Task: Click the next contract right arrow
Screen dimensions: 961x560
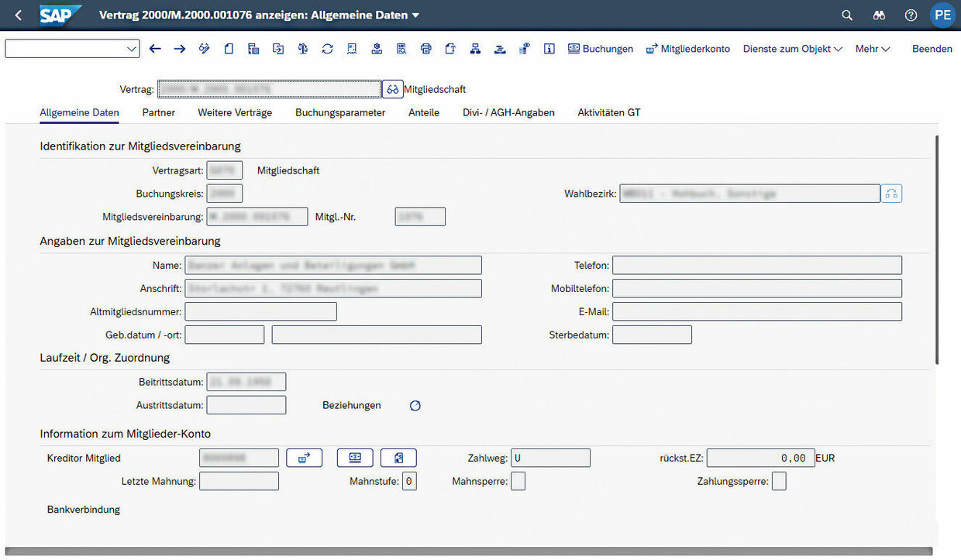Action: pos(180,49)
